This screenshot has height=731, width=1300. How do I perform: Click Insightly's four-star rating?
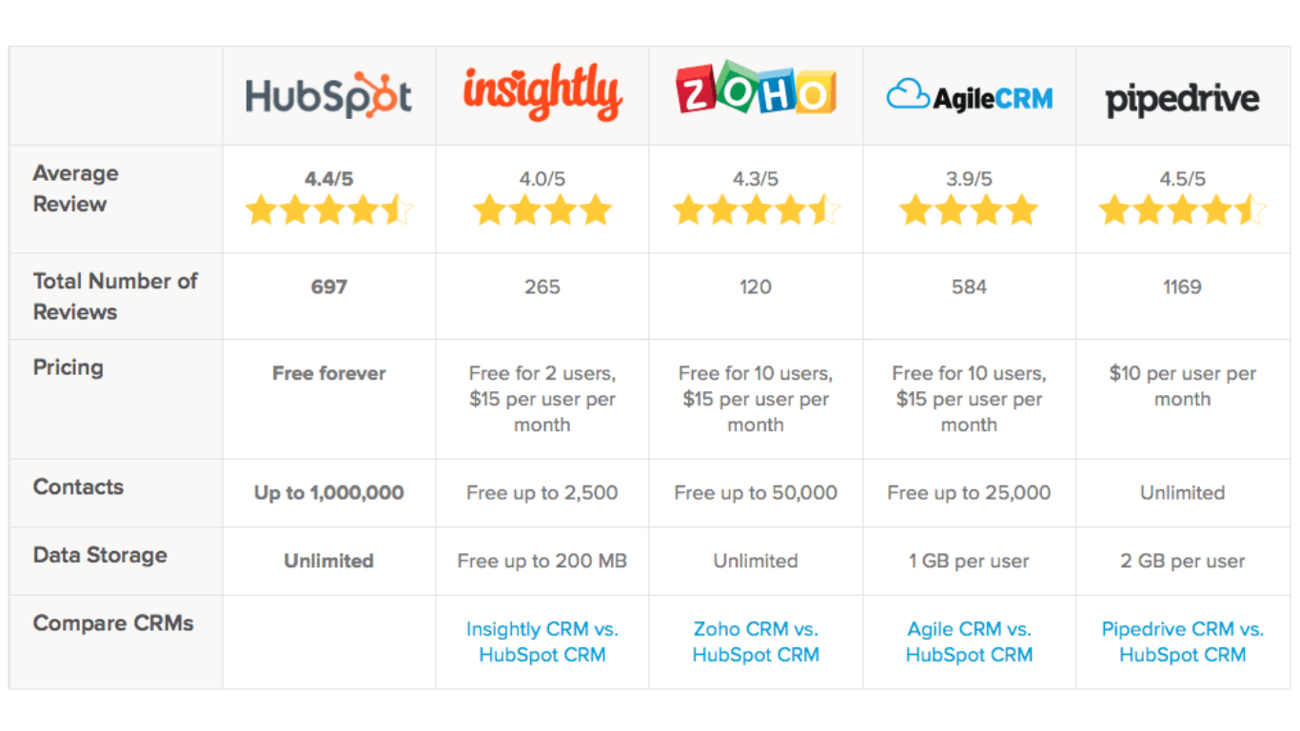[542, 209]
